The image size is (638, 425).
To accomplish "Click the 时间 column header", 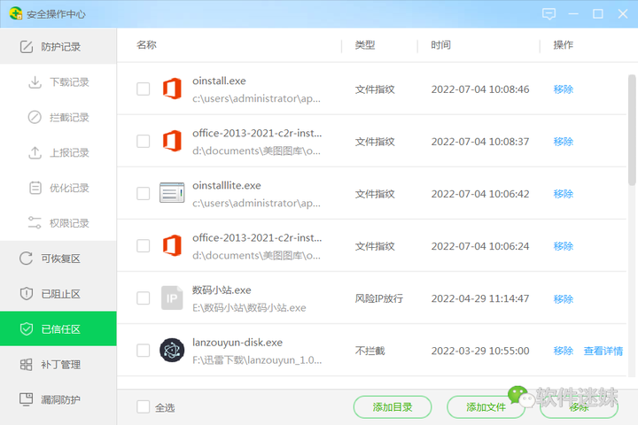I will click(x=440, y=45).
